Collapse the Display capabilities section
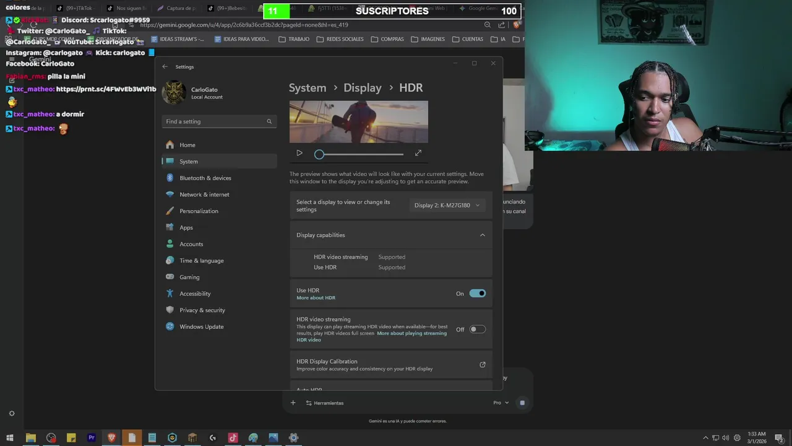Viewport: 792px width, 446px height. [x=483, y=235]
